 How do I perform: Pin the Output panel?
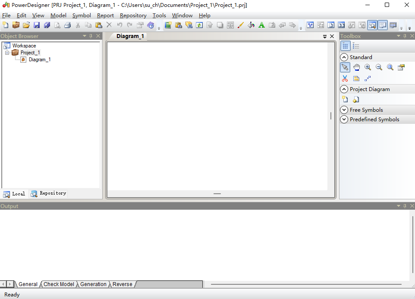405,206
